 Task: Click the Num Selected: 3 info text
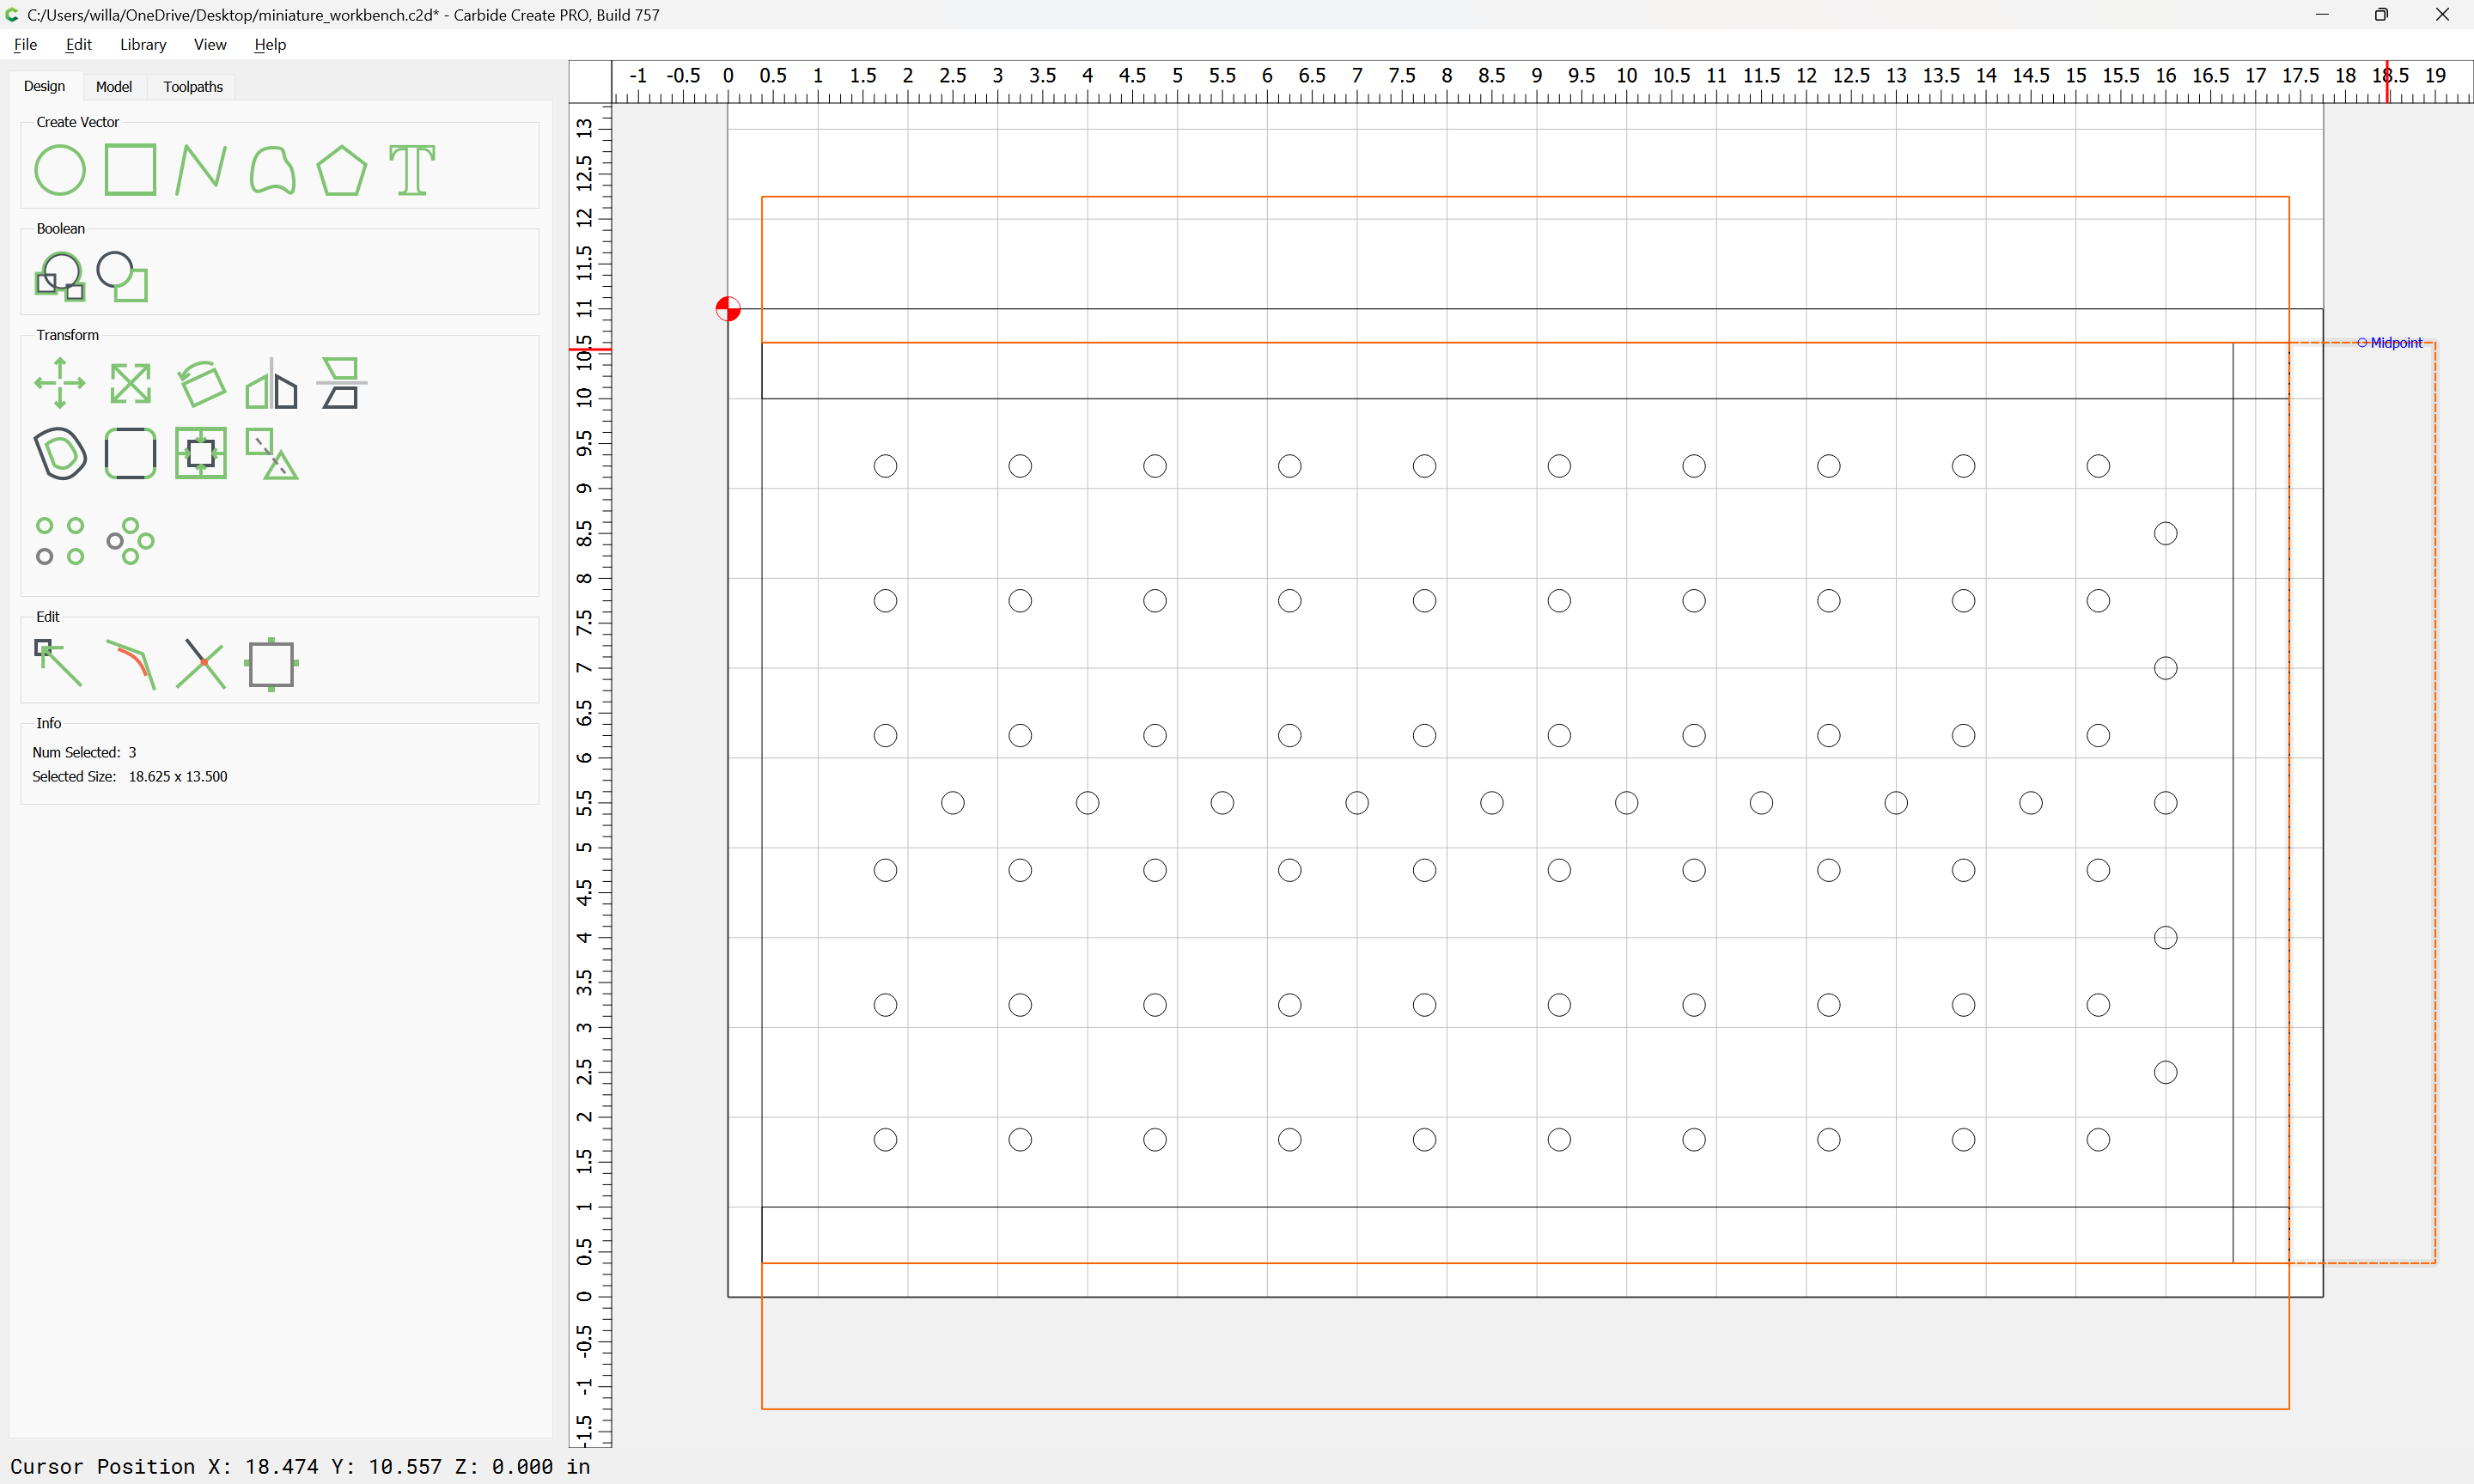(84, 752)
